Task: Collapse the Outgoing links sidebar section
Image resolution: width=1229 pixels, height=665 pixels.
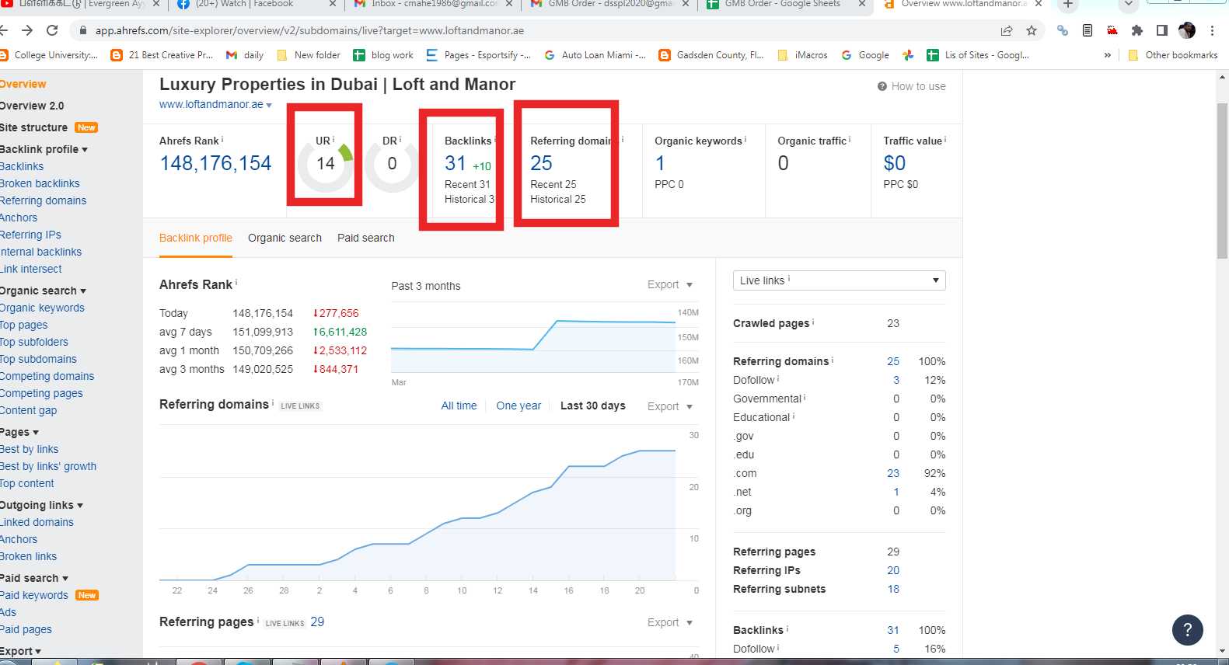Action: tap(41, 505)
